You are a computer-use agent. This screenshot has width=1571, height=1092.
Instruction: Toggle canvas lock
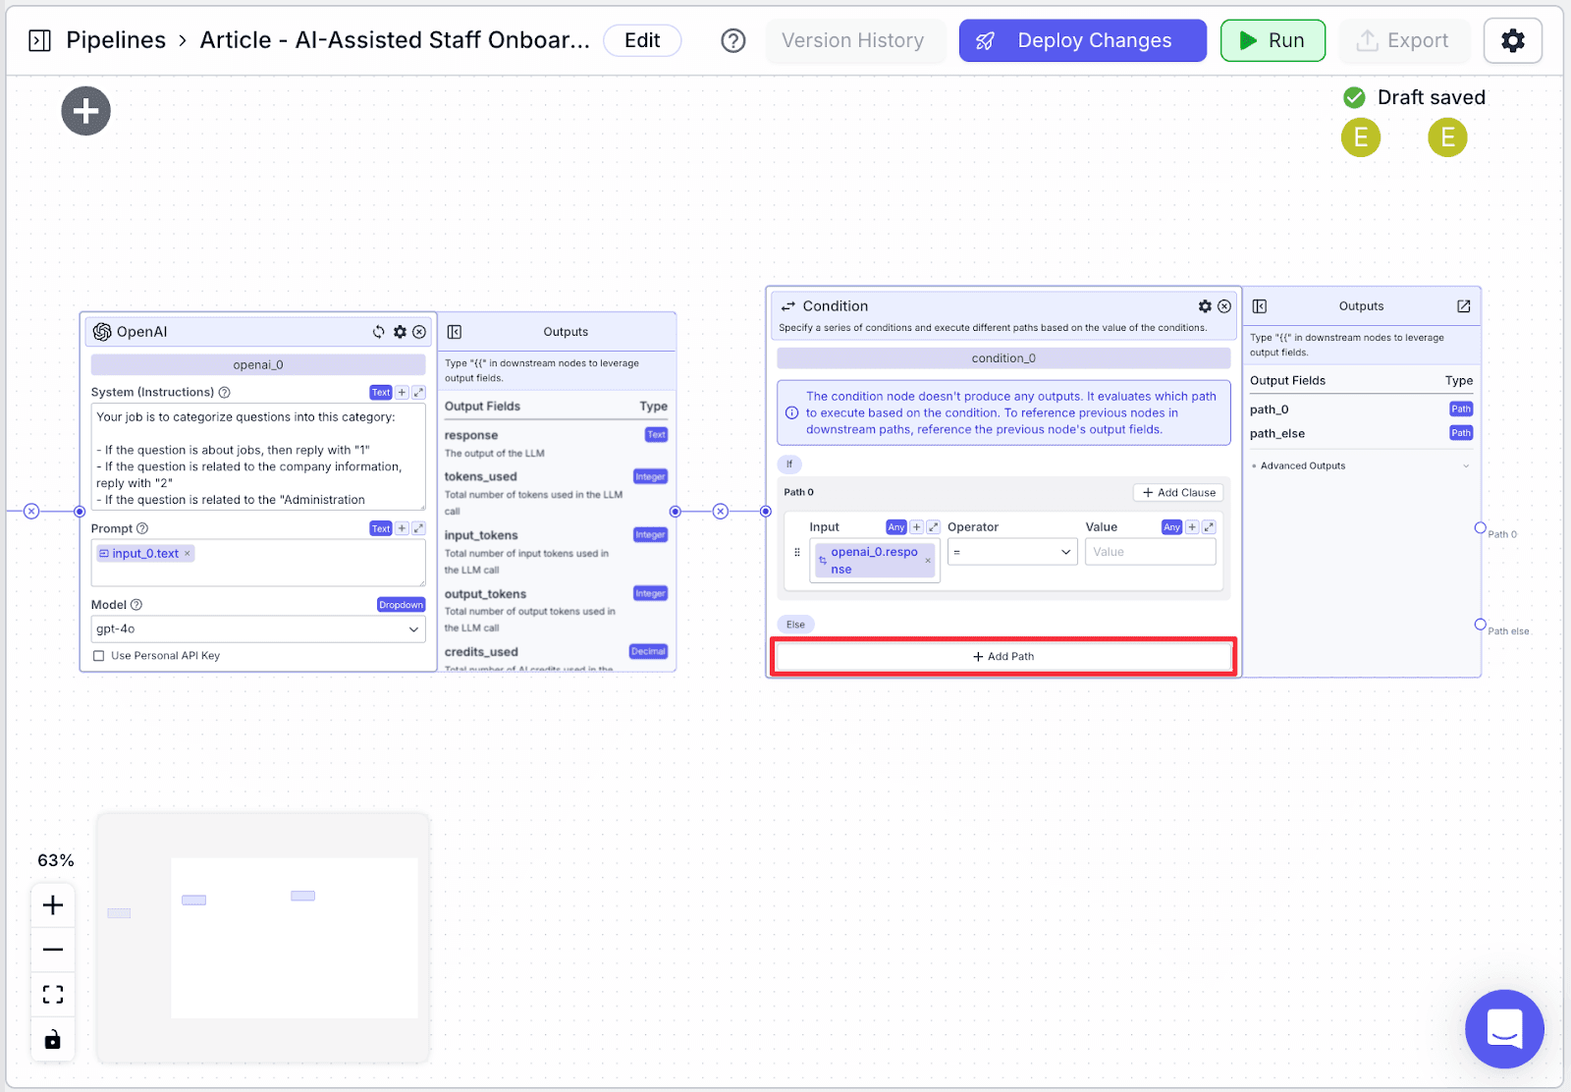pos(53,1039)
